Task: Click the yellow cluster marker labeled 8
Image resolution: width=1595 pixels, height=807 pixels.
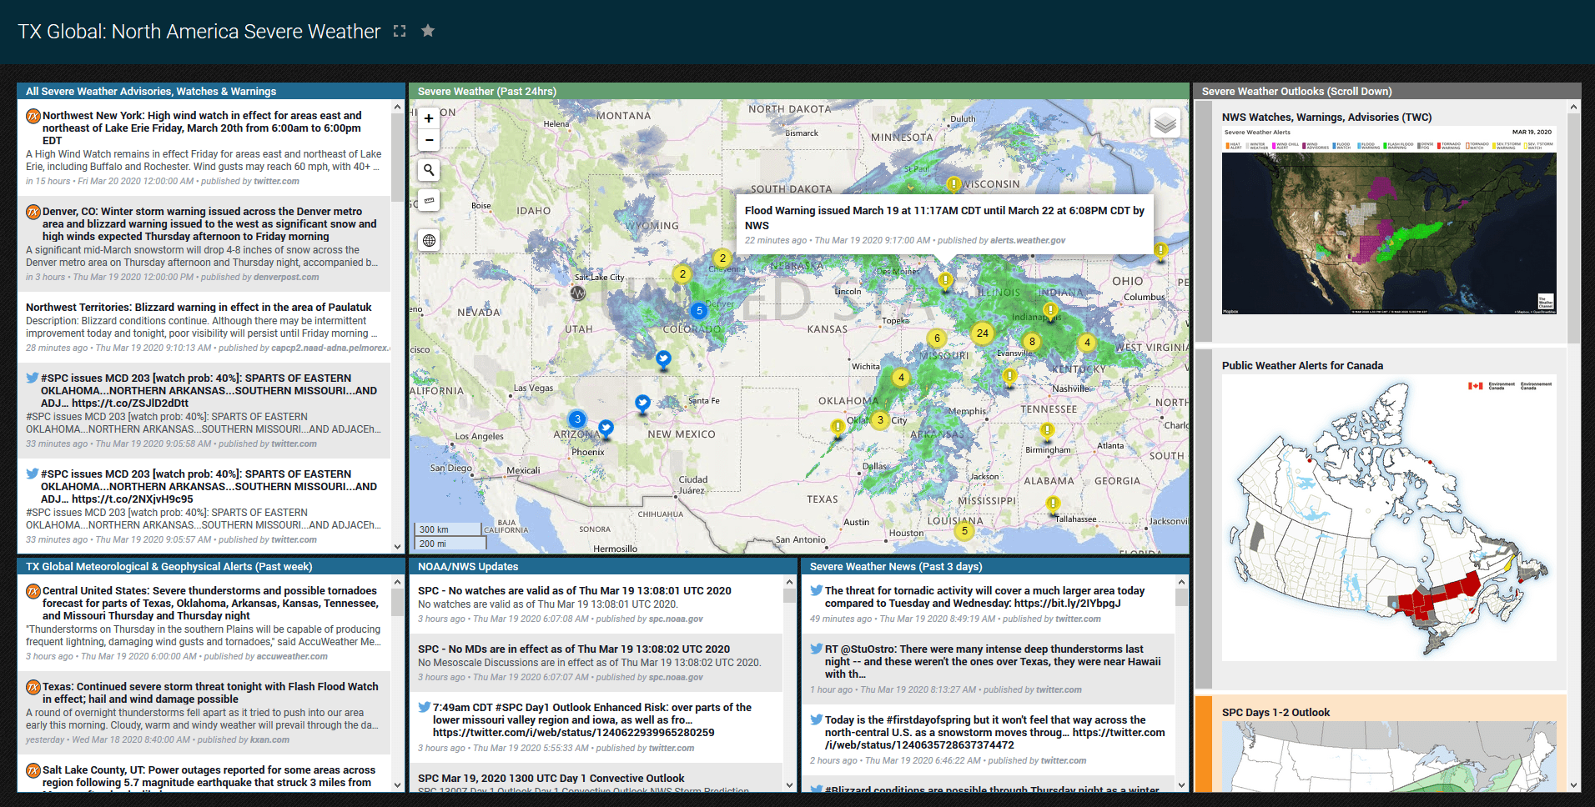Action: click(1032, 342)
